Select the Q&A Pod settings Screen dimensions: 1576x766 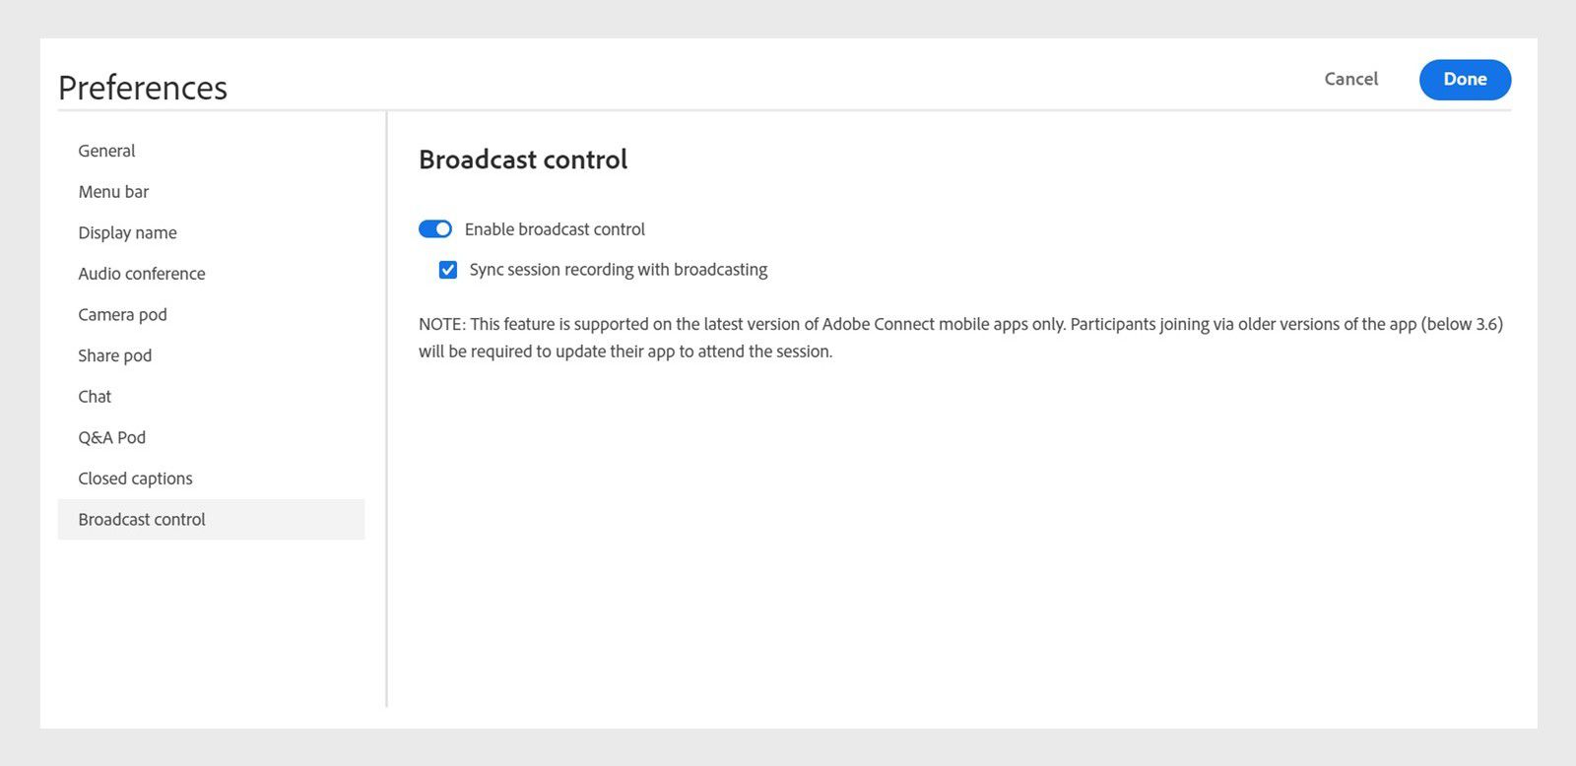(111, 437)
